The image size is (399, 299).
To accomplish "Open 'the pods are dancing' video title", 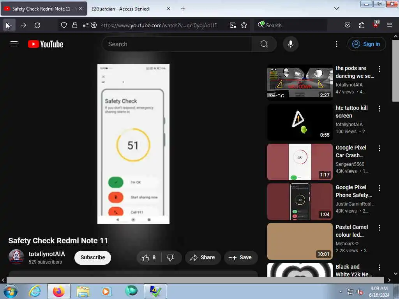I will tap(355, 72).
